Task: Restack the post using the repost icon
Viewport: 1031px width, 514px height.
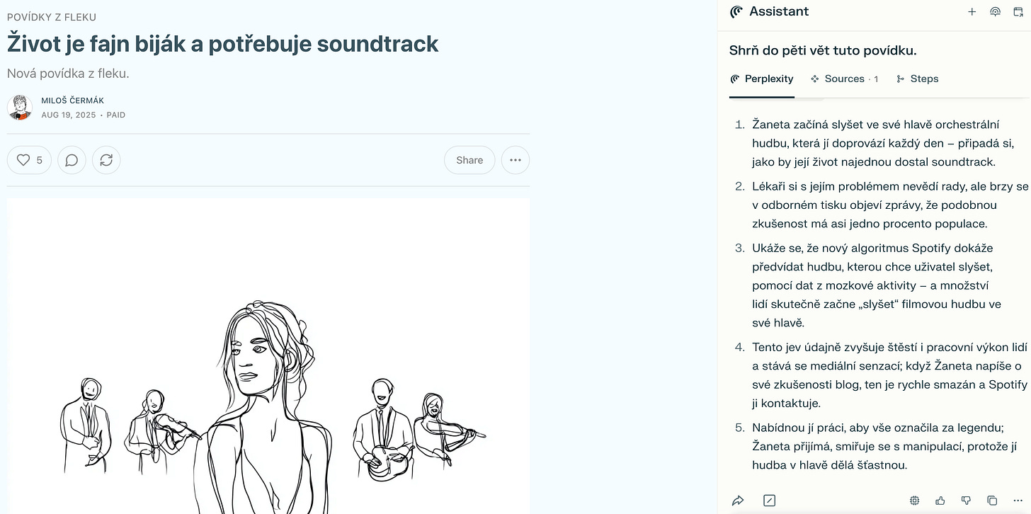Action: (x=106, y=160)
